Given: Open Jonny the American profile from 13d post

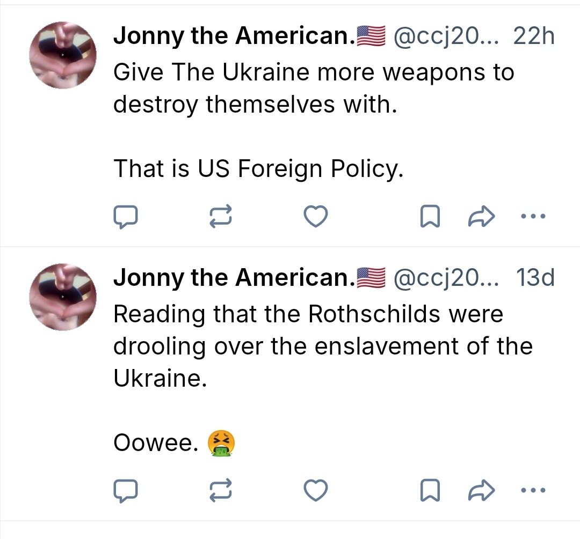Looking at the screenshot, I should pyautogui.click(x=231, y=278).
